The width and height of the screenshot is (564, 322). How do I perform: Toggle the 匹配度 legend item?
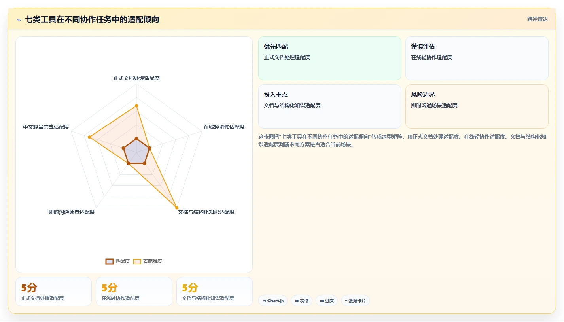pyautogui.click(x=117, y=261)
